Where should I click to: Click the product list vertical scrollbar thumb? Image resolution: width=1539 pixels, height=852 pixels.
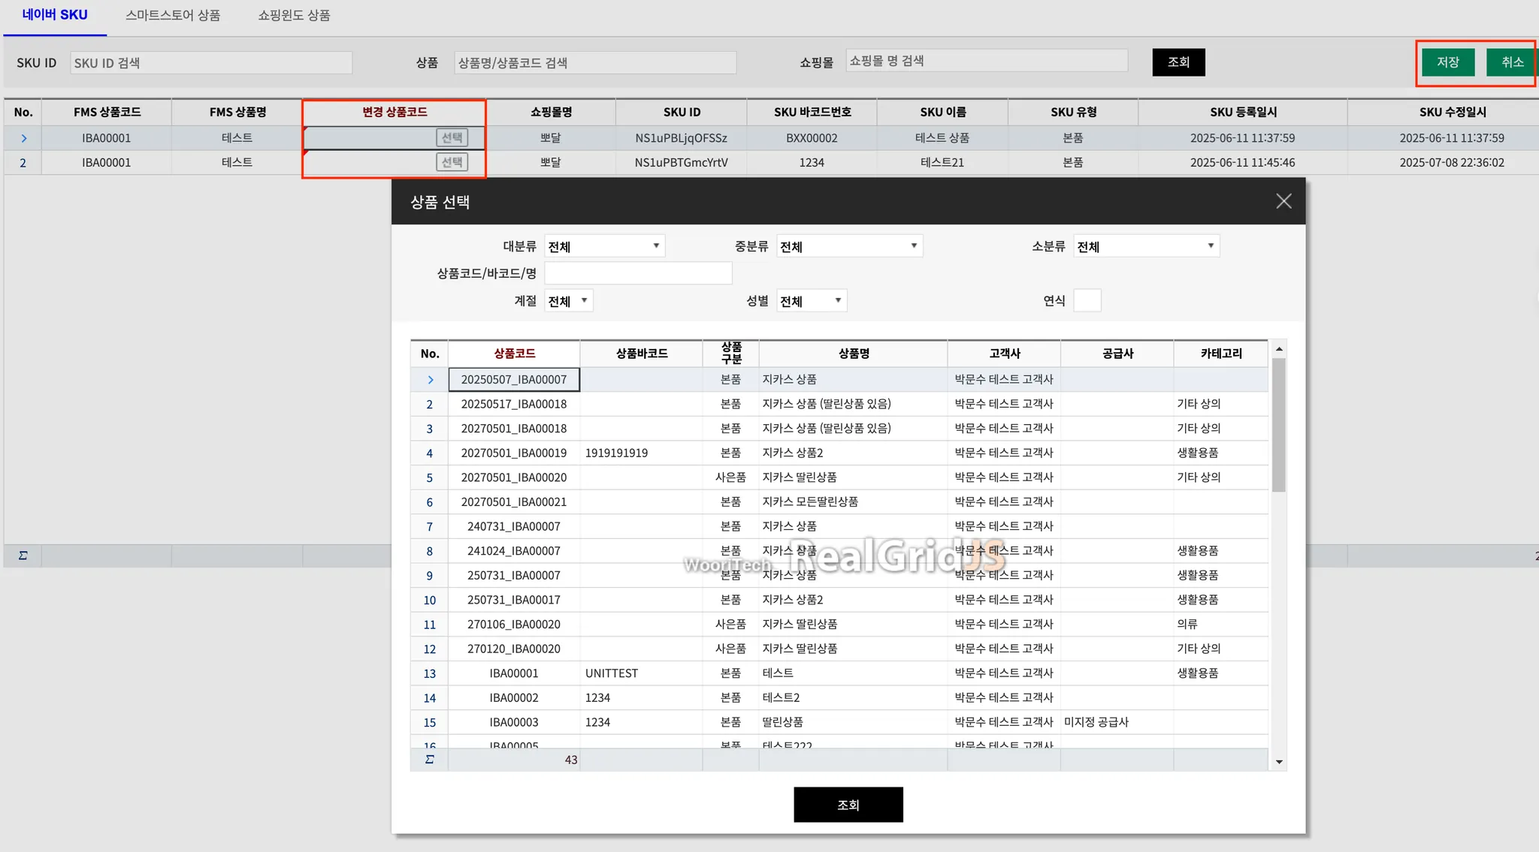click(1279, 424)
